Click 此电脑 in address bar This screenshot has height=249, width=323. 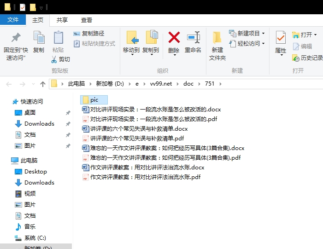[x=76, y=84]
